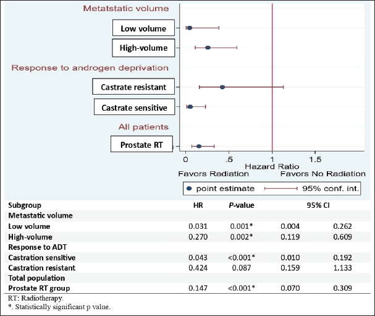Image resolution: width=375 pixels, height=316 pixels.
Task: Select the Castrate resistant label box
Action: pyautogui.click(x=133, y=87)
